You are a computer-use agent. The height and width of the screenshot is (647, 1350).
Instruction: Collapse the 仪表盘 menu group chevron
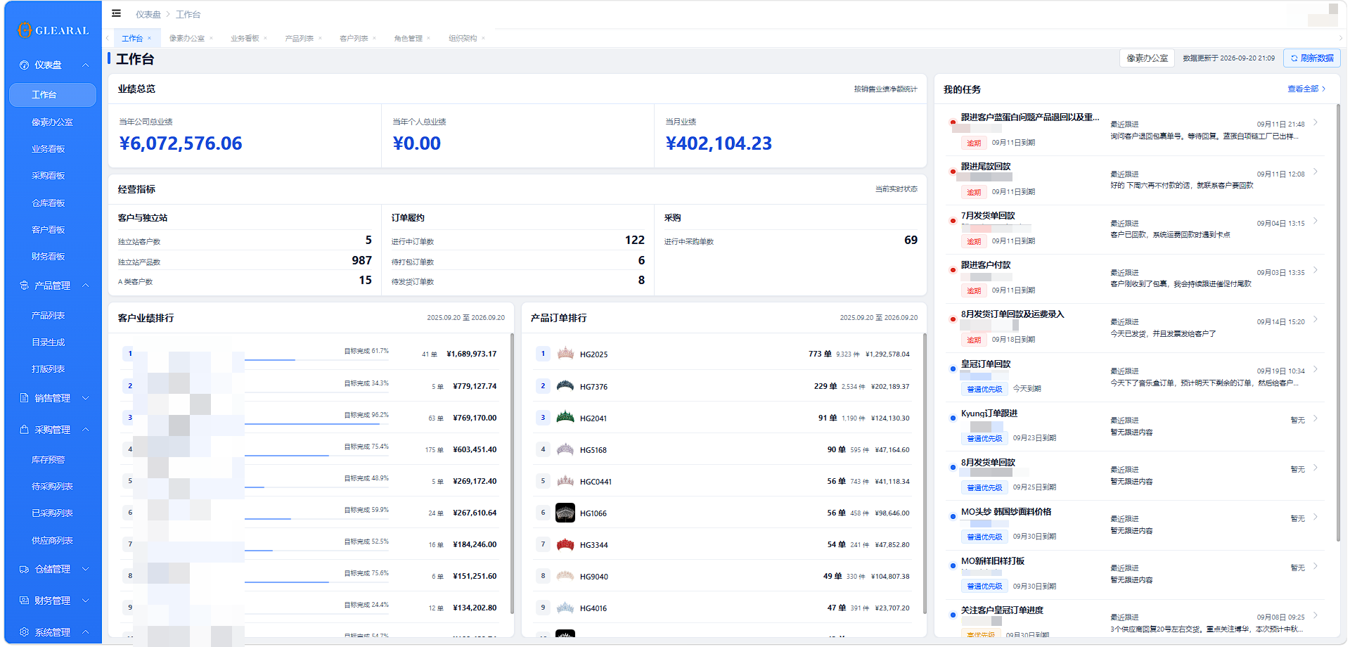[x=86, y=65]
